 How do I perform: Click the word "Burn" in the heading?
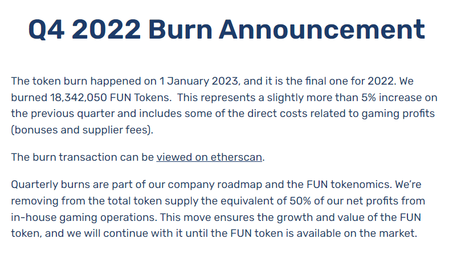point(180,30)
